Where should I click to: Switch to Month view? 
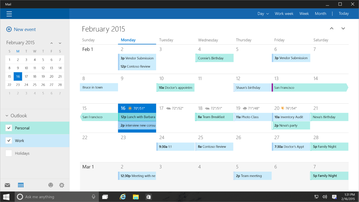tap(320, 13)
